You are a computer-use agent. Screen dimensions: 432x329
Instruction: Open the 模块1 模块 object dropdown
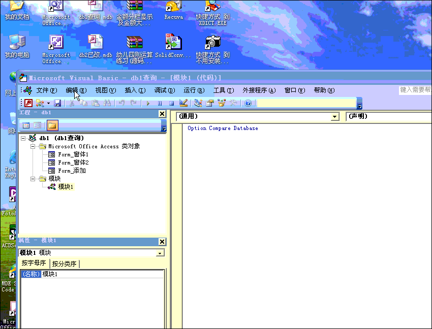[x=160, y=253]
